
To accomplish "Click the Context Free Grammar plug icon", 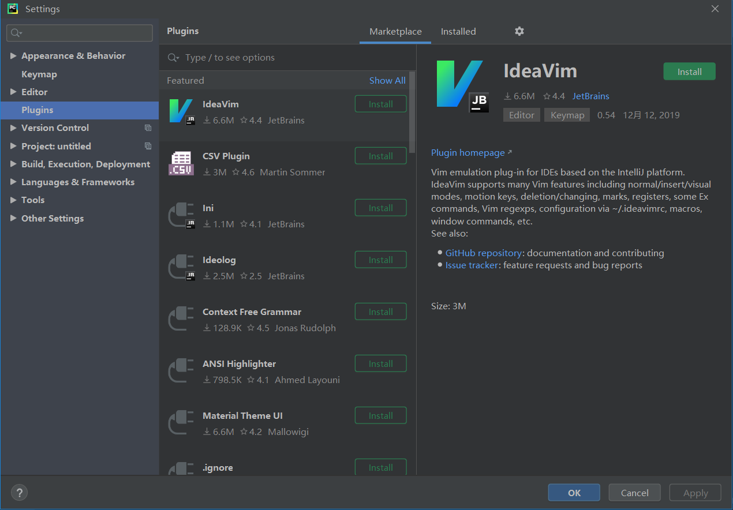I will tap(181, 319).
